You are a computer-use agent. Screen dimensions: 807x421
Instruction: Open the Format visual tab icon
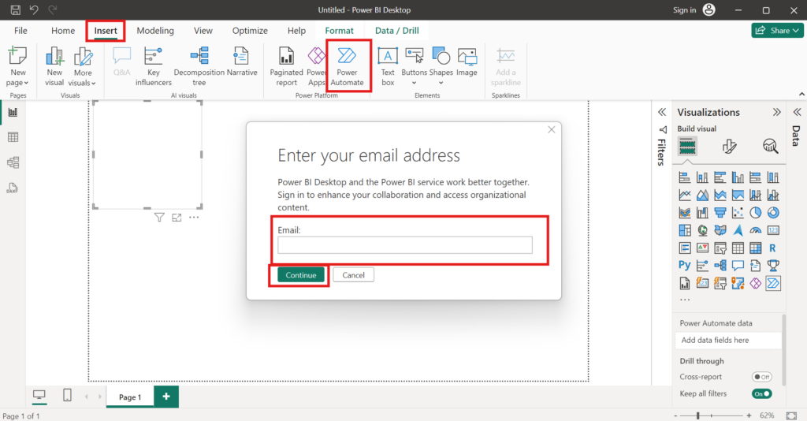[729, 147]
